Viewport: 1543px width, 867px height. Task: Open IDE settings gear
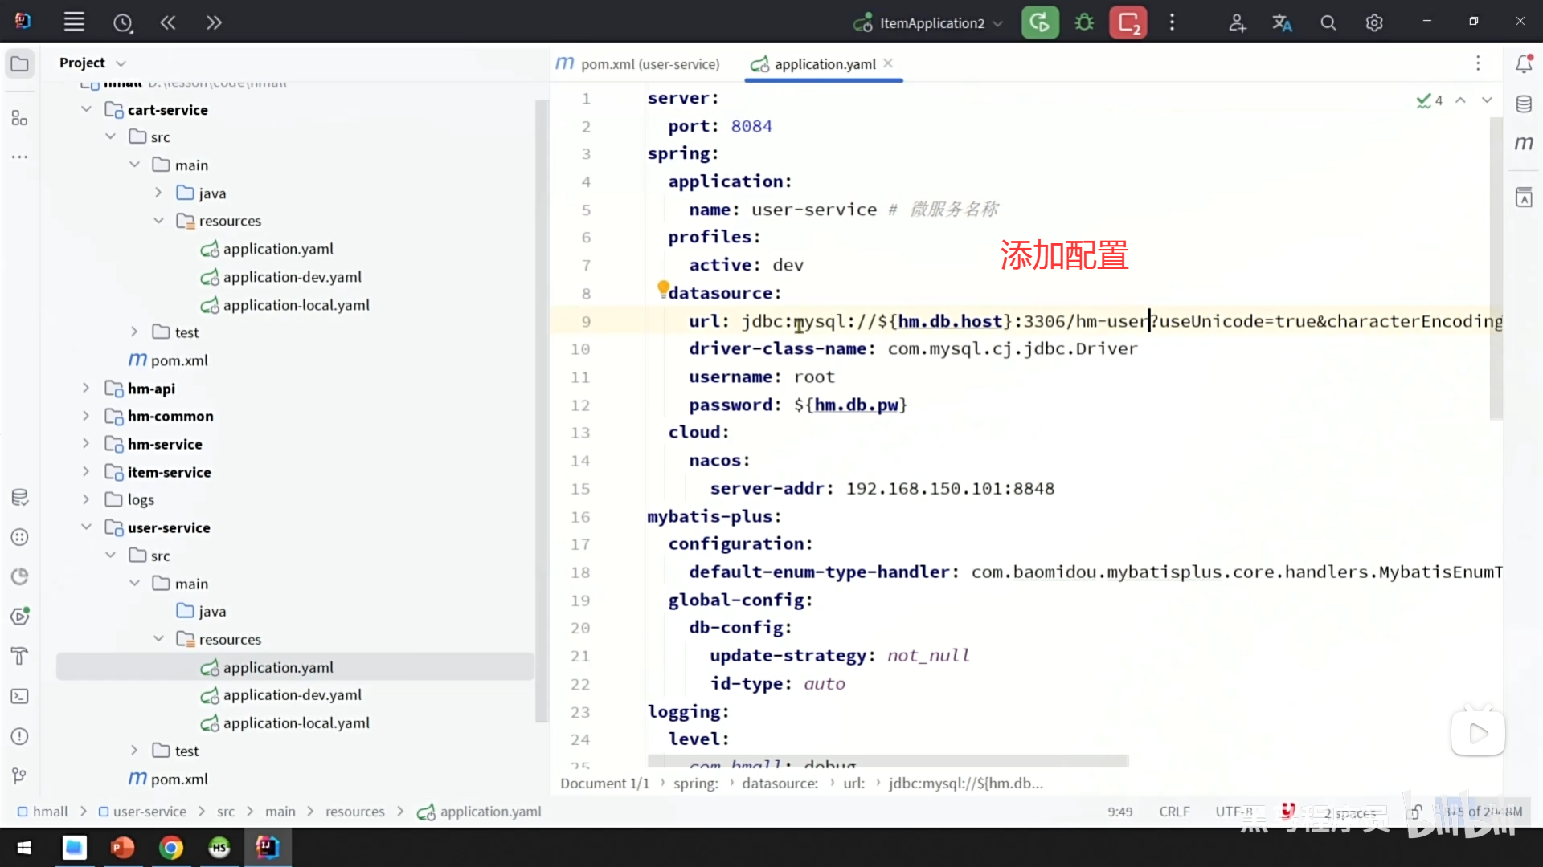click(1374, 23)
